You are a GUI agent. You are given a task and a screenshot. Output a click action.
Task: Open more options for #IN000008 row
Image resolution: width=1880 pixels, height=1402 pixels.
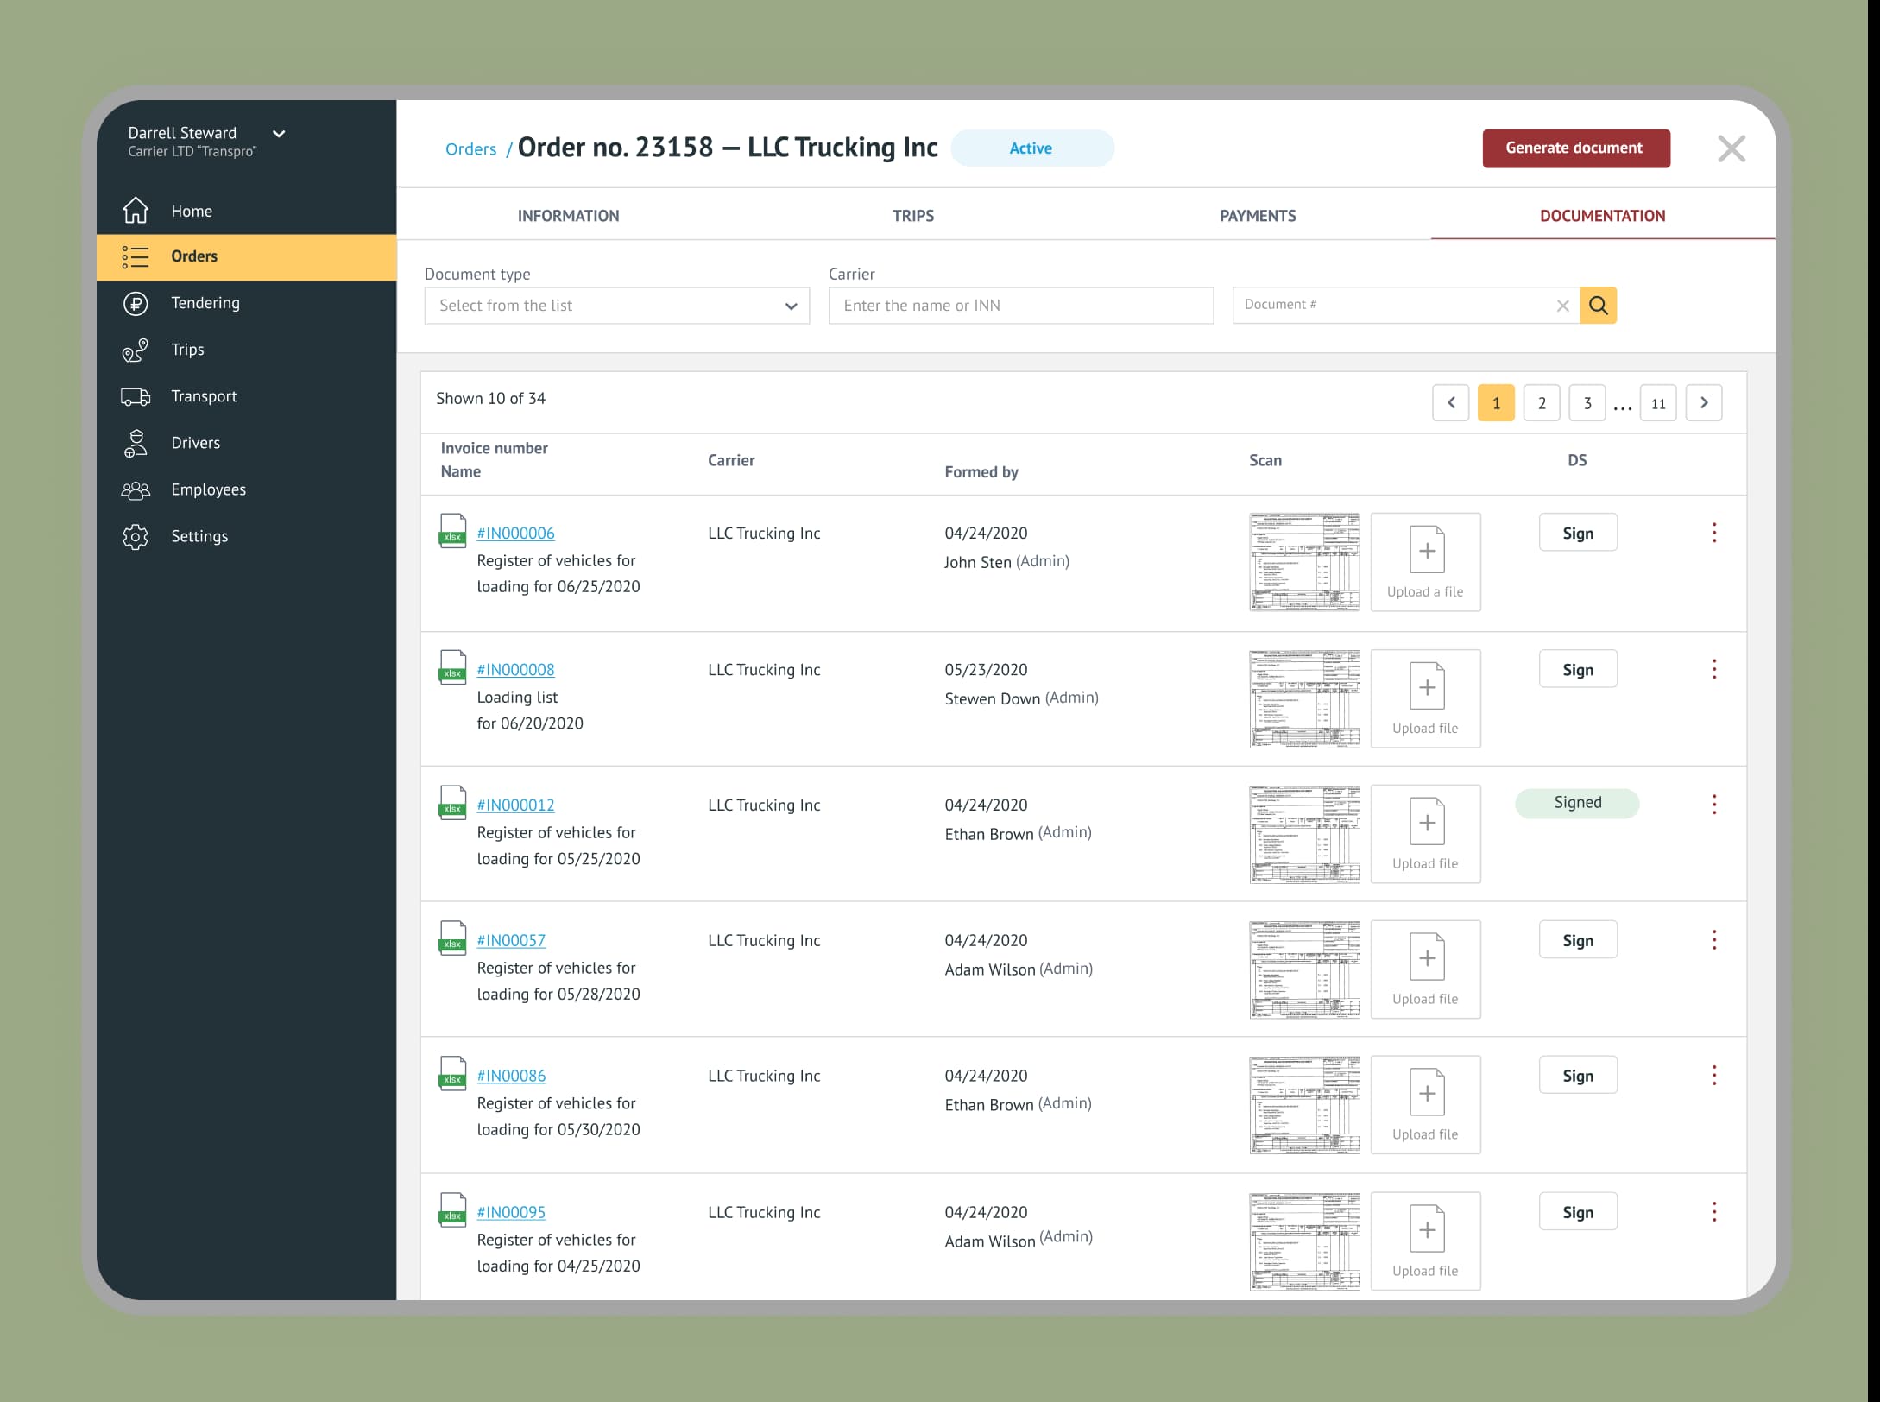1714,669
